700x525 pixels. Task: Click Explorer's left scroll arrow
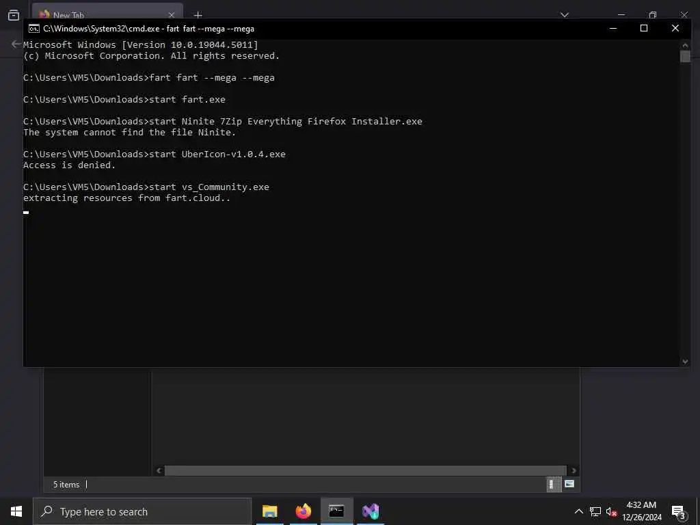coord(159,470)
